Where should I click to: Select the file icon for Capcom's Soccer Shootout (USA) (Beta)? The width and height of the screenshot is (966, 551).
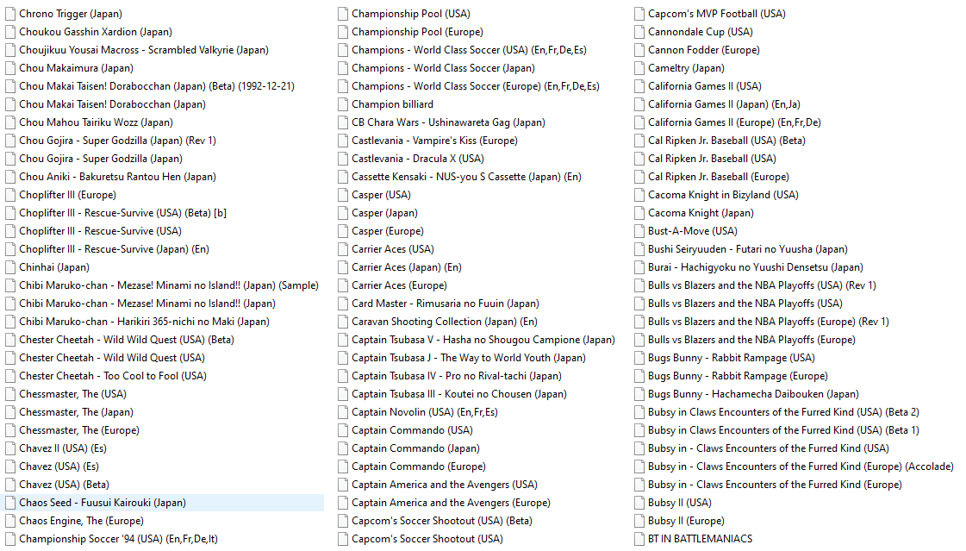tap(342, 521)
